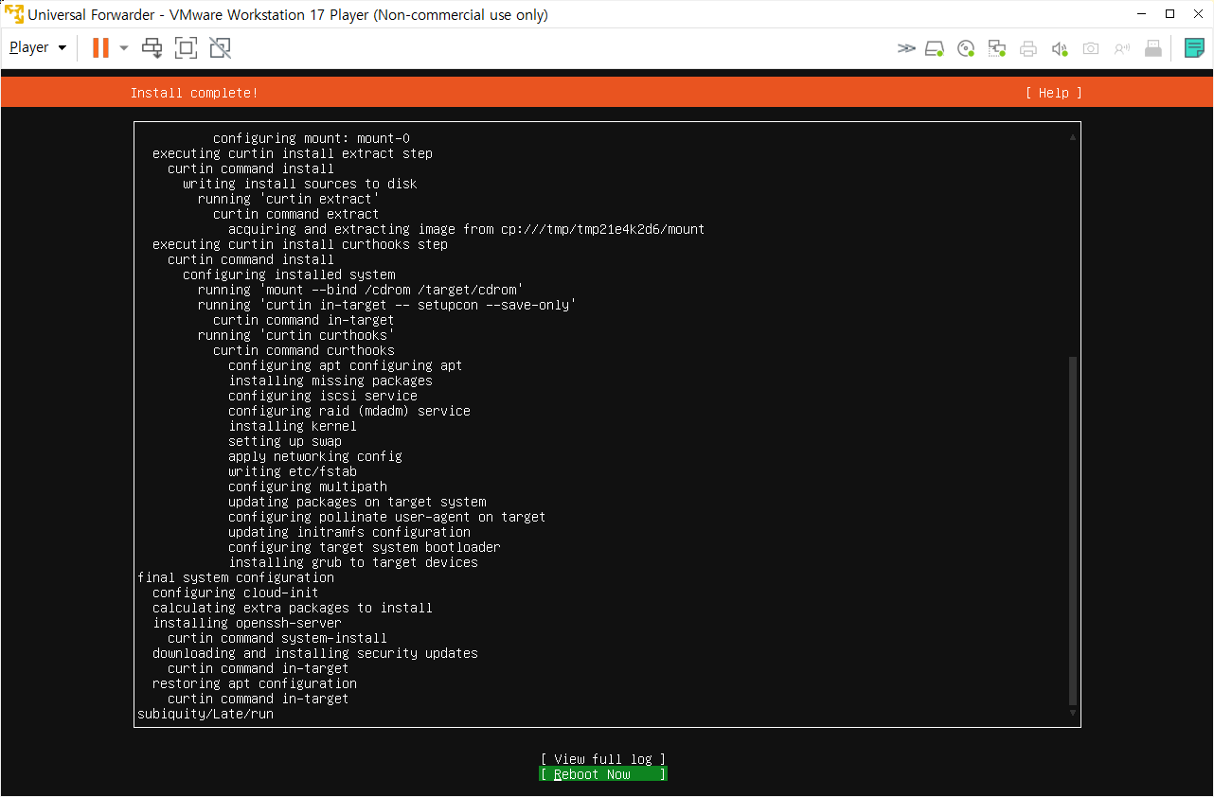This screenshot has width=1214, height=797.
Task: Click 'configuring multipath' log line
Action: coord(308,487)
